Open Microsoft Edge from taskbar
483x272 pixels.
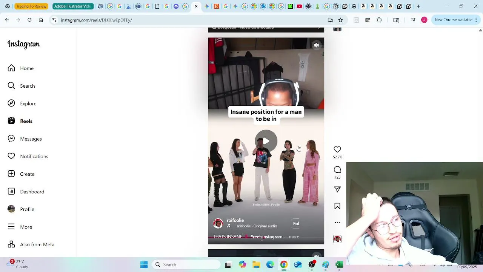[270, 265]
